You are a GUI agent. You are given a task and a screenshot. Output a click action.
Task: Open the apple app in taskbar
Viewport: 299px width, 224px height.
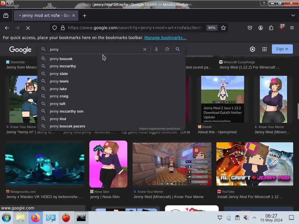point(66,218)
